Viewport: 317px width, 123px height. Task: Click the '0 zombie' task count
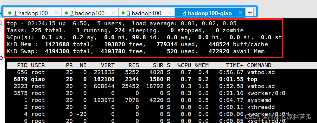pos(230,30)
